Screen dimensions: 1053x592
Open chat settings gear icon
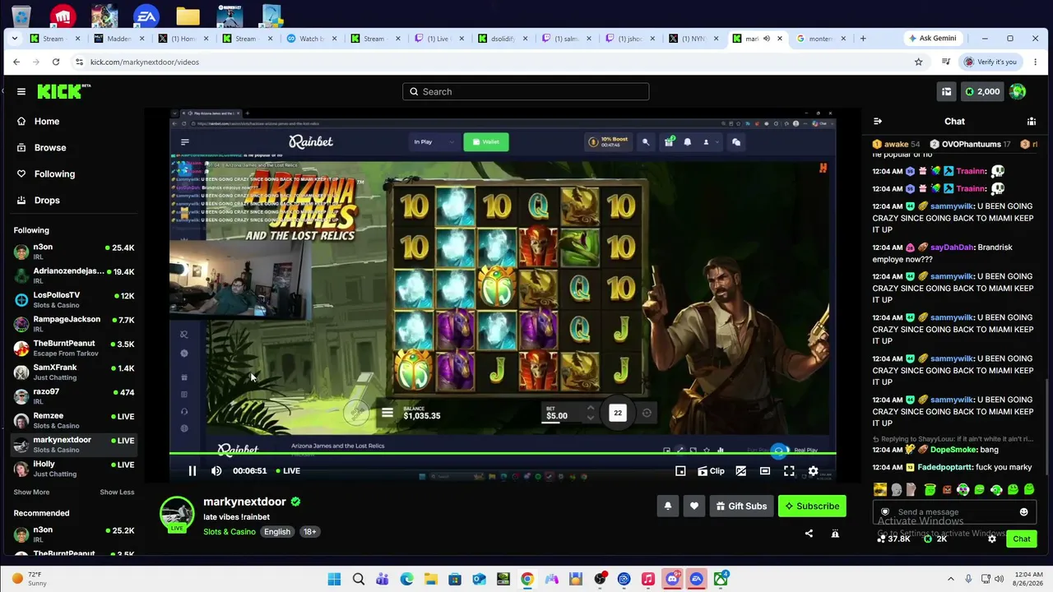tap(992, 539)
